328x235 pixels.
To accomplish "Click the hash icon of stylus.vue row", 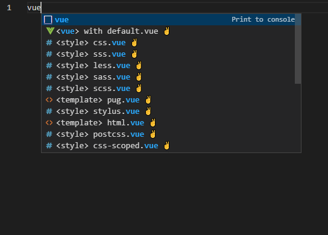I will click(49, 111).
